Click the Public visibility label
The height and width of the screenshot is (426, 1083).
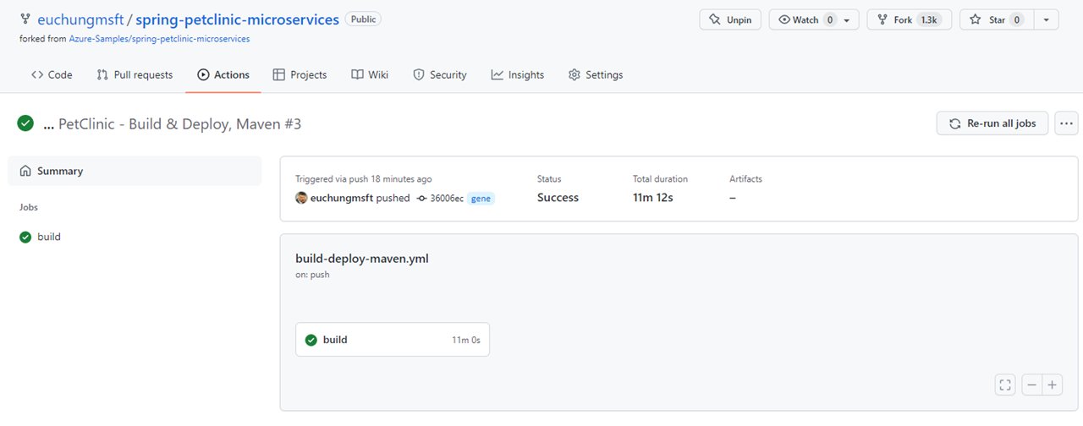tap(363, 19)
